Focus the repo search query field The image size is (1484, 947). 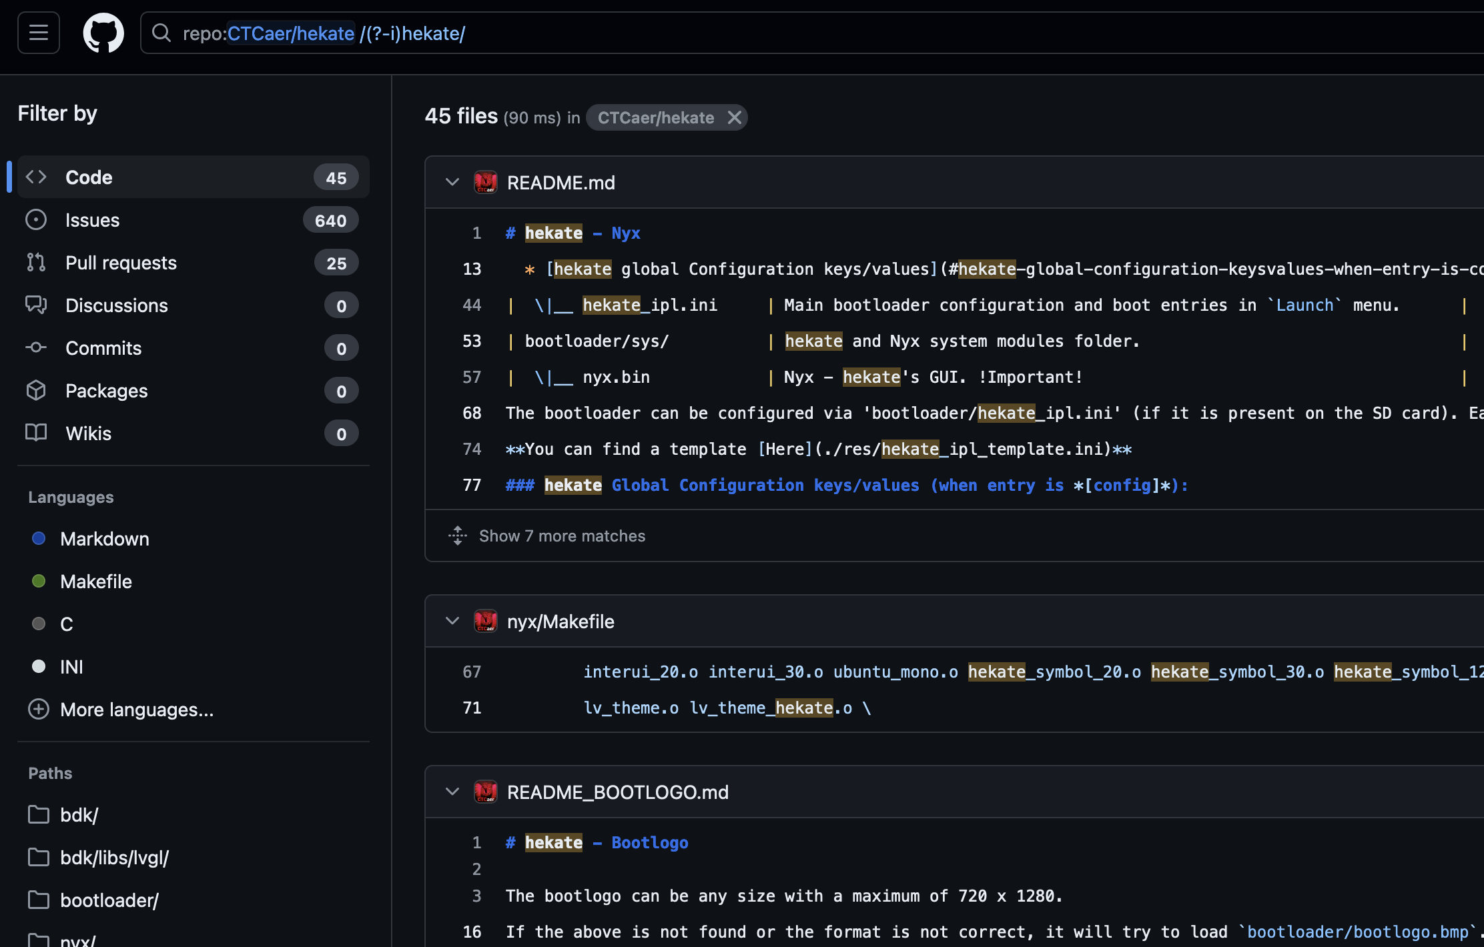(812, 33)
